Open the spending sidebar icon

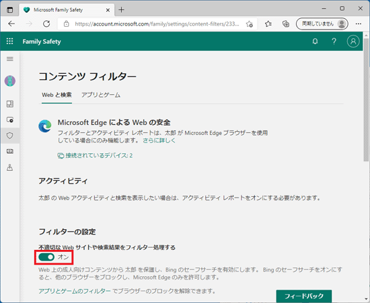[10, 151]
